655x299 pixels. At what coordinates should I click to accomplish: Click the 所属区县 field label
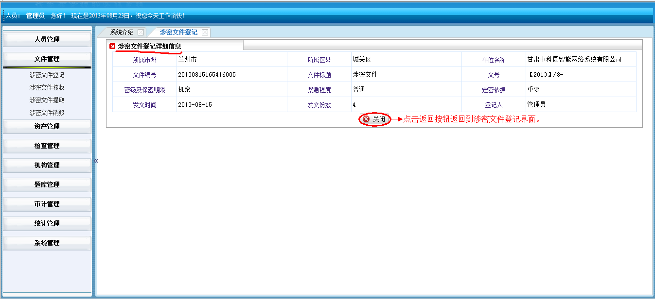click(319, 60)
